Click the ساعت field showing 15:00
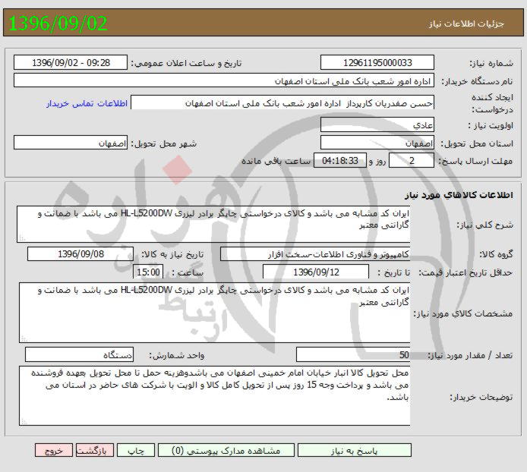 pyautogui.click(x=148, y=272)
